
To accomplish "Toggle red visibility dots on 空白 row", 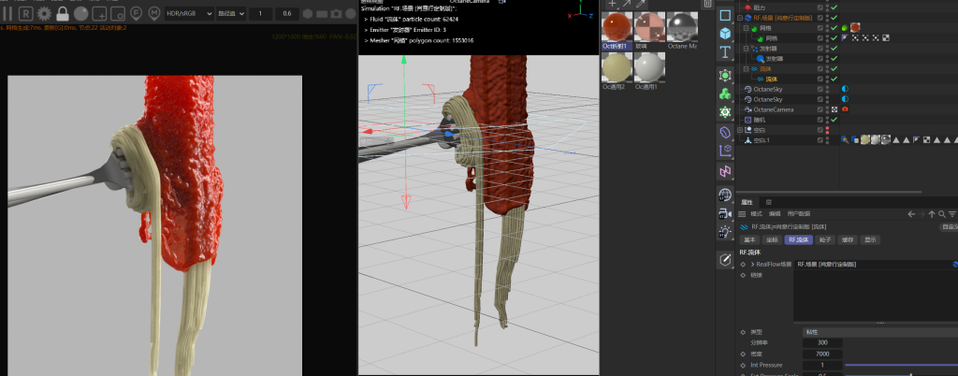I will coord(827,130).
